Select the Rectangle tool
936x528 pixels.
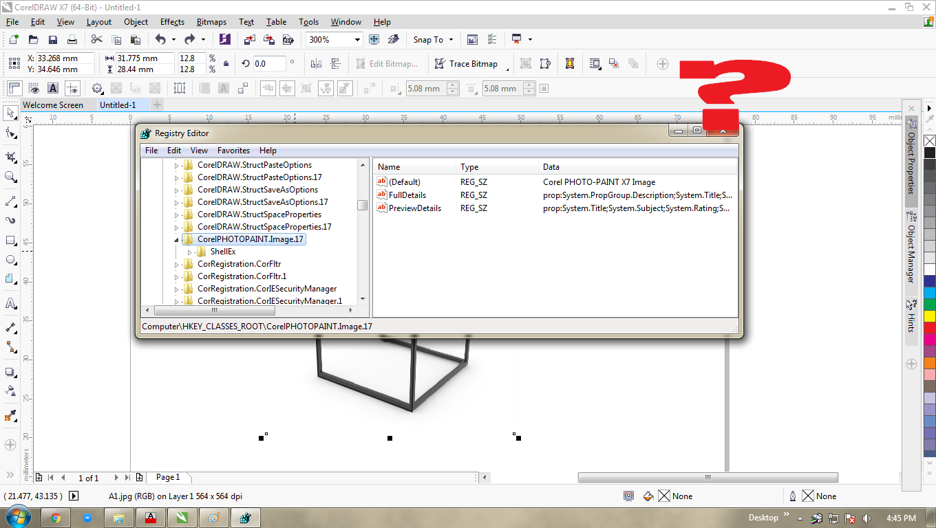(x=10, y=241)
